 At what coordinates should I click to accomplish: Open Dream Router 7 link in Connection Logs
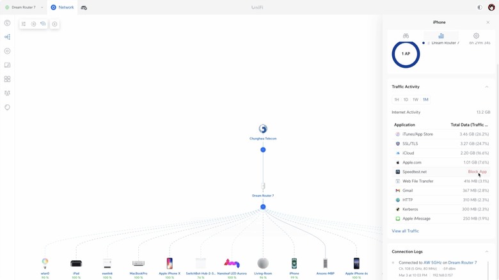point(463,263)
